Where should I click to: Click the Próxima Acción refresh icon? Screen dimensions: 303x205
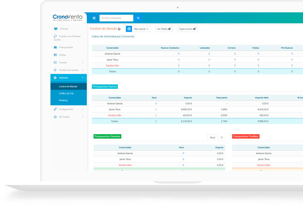55,36
